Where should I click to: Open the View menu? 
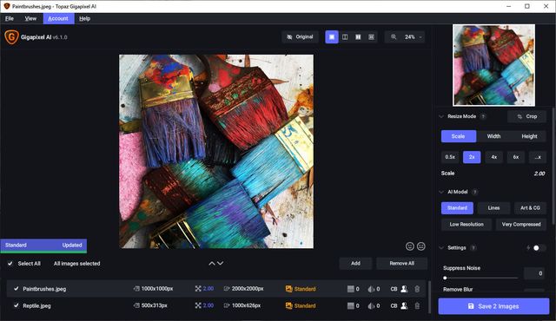30,19
